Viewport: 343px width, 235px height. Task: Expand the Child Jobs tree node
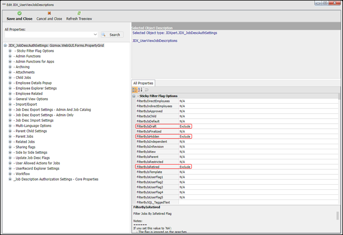tap(10, 78)
